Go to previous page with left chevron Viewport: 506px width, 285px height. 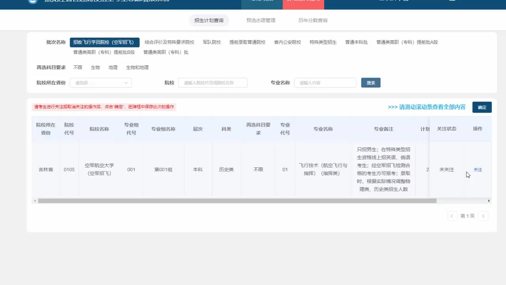(x=452, y=216)
